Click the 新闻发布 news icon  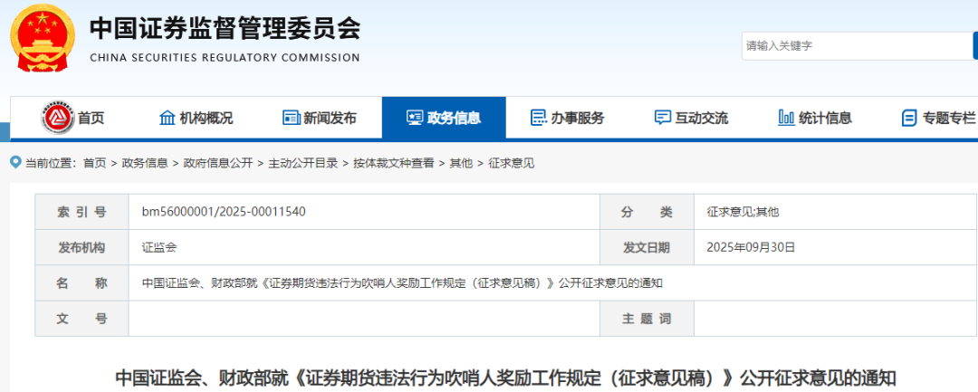click(292, 117)
